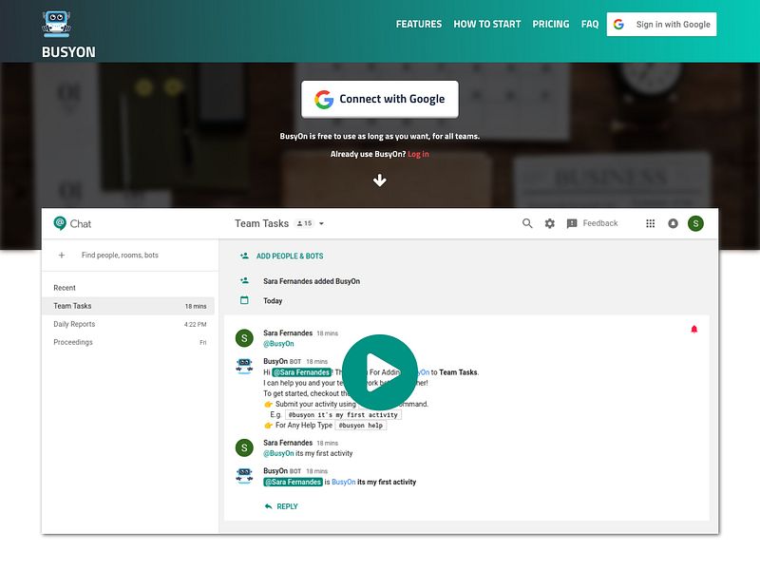Click the @BusyOn mention in Sara's first message
The width and height of the screenshot is (760, 570).
pyautogui.click(x=278, y=344)
